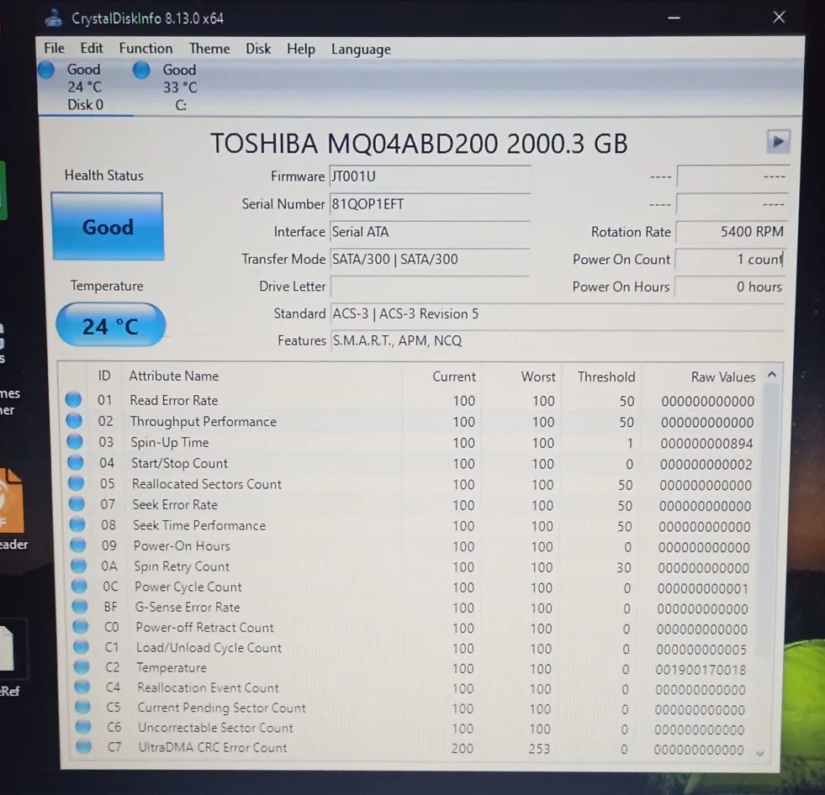825x795 pixels.
Task: Click the next disk arrow button
Action: point(778,141)
